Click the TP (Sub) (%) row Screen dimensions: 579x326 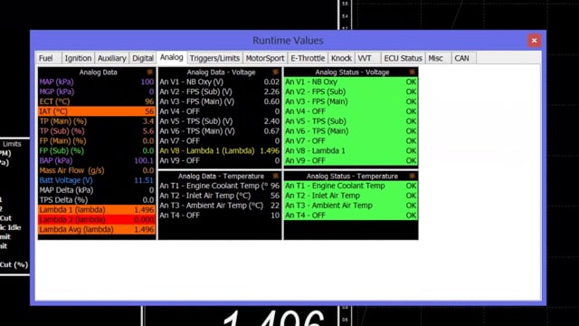pos(97,130)
